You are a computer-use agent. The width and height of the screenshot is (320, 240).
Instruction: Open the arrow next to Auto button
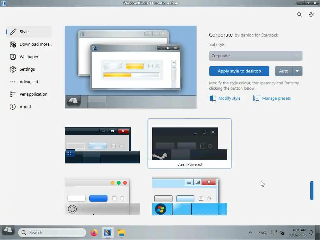point(297,71)
